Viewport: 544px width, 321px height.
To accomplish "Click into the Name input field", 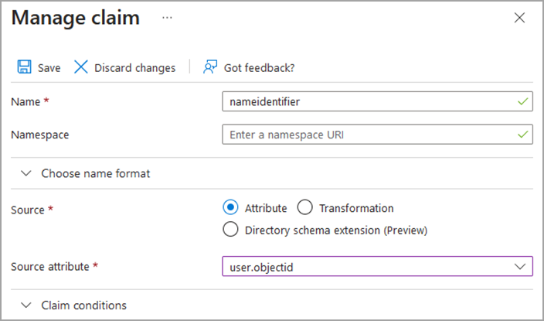I will click(363, 101).
